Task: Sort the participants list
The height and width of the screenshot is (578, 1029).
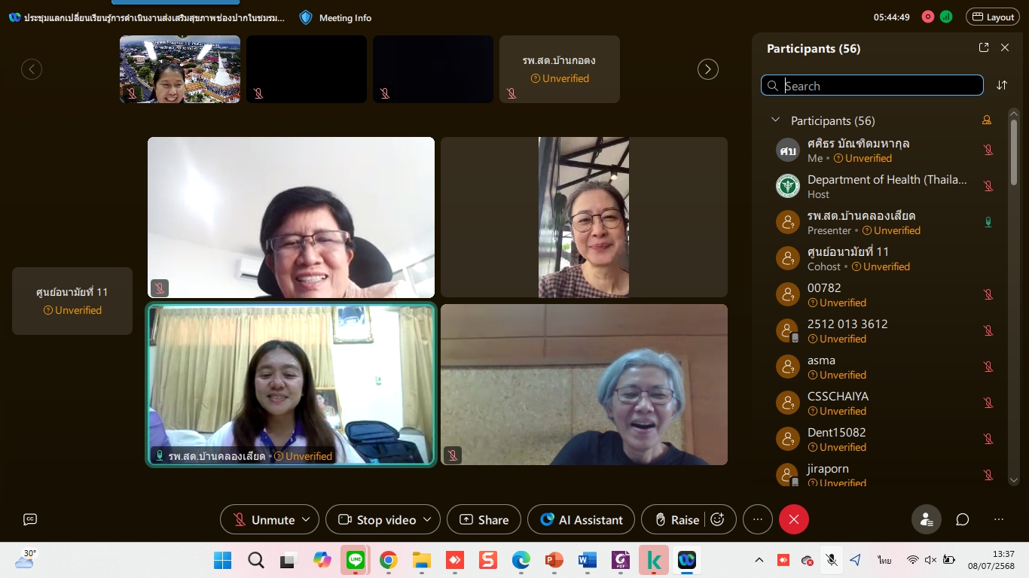Action: [x=1001, y=85]
